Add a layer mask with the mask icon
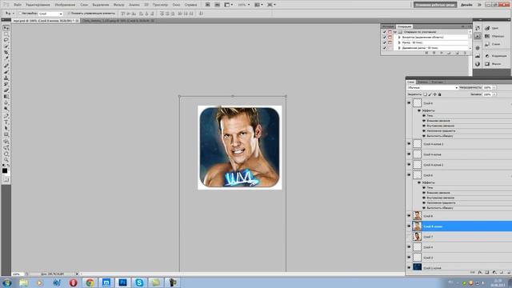 point(487,272)
